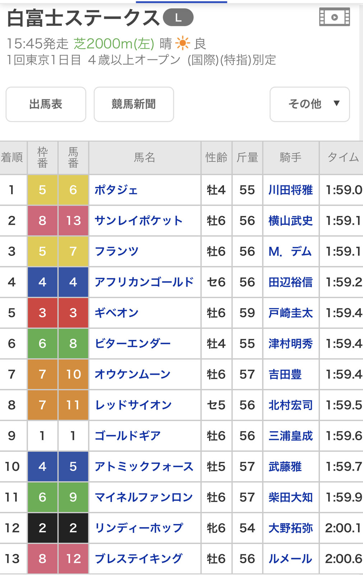
Task: Click the L grade badge
Action: pyautogui.click(x=178, y=18)
